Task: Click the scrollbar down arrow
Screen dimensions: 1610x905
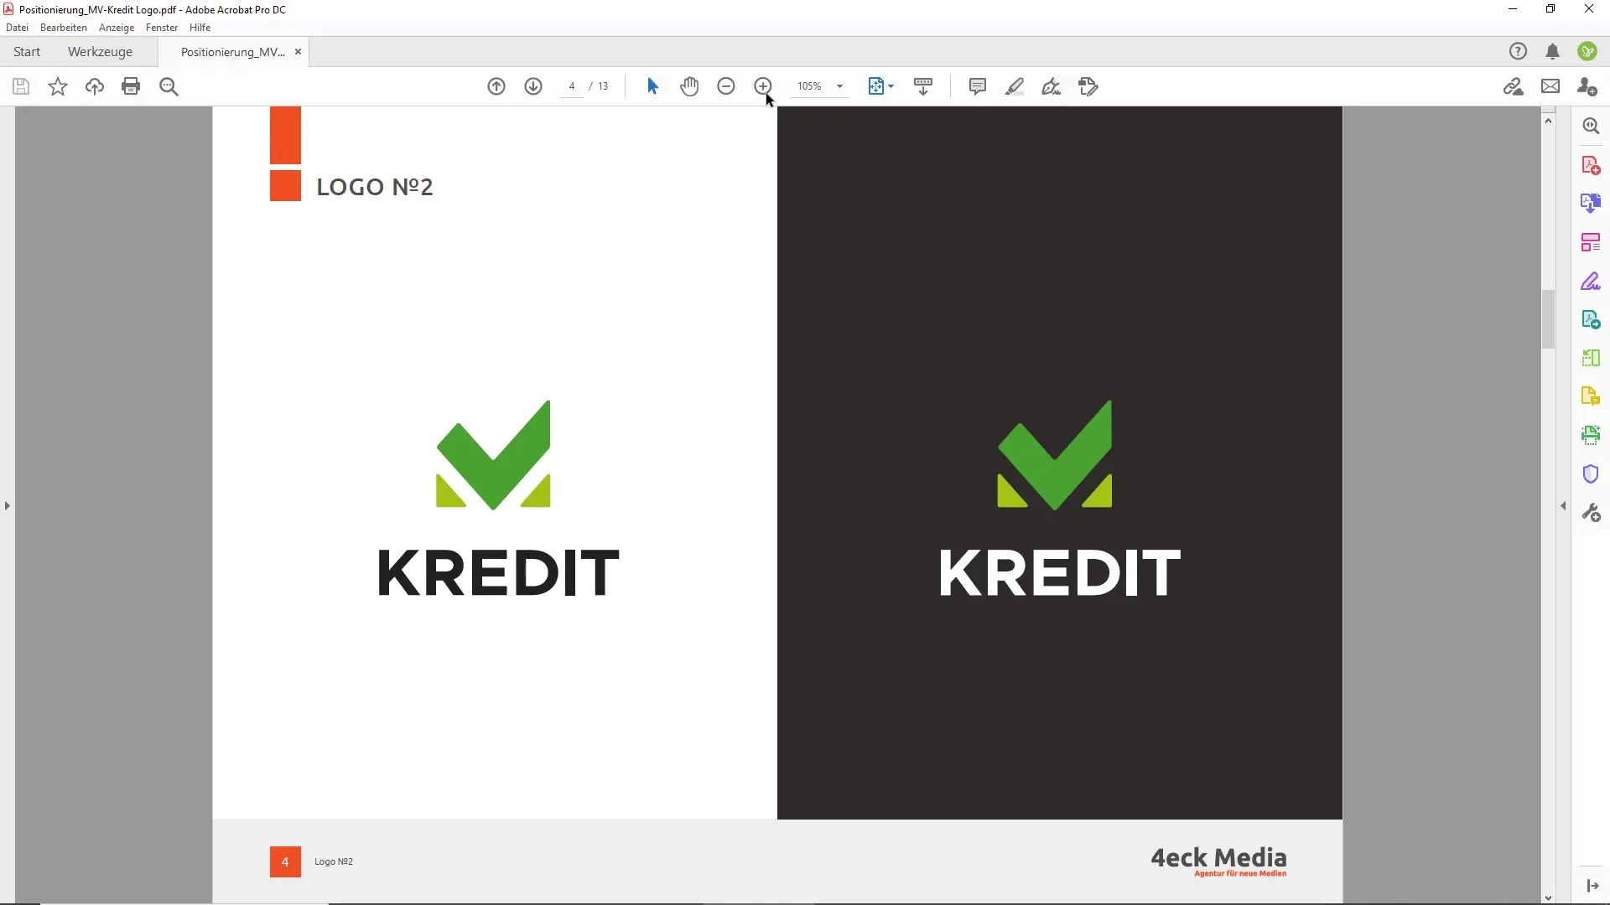Action: (x=1549, y=898)
